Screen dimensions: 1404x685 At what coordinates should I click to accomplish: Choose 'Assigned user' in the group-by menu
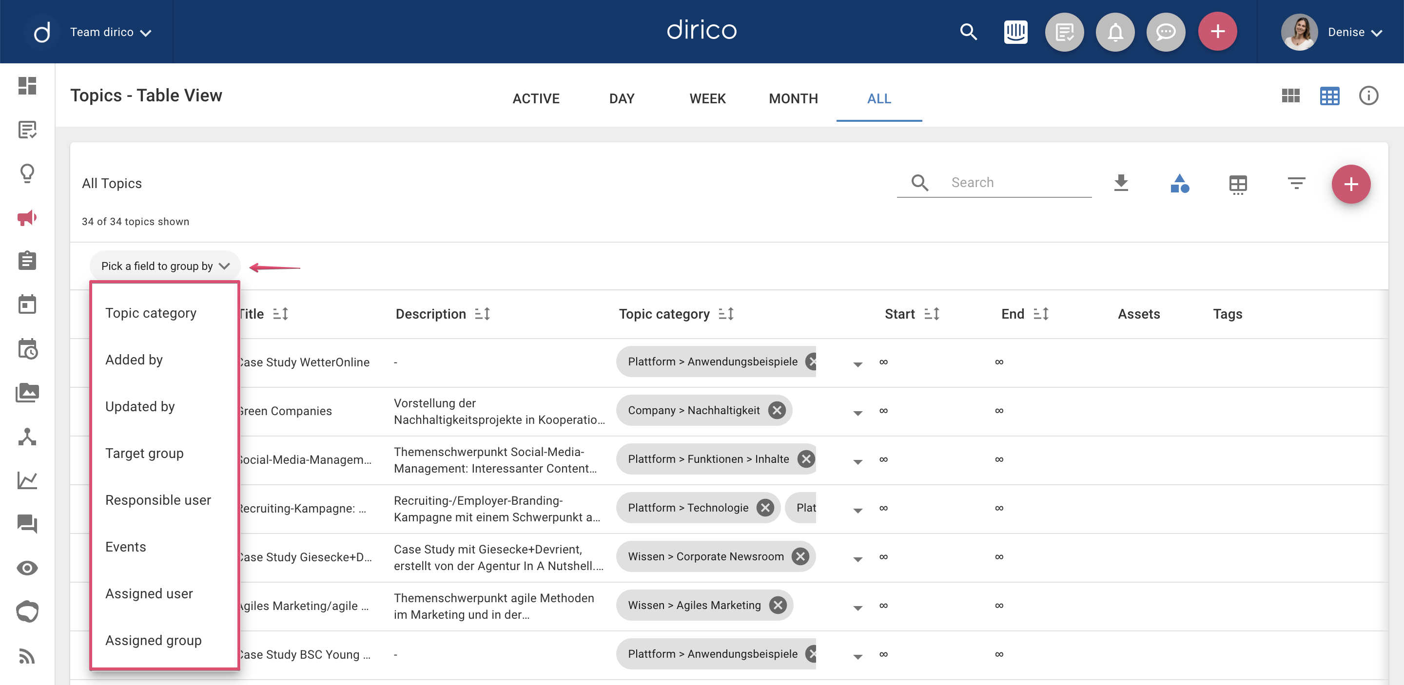coord(165,594)
